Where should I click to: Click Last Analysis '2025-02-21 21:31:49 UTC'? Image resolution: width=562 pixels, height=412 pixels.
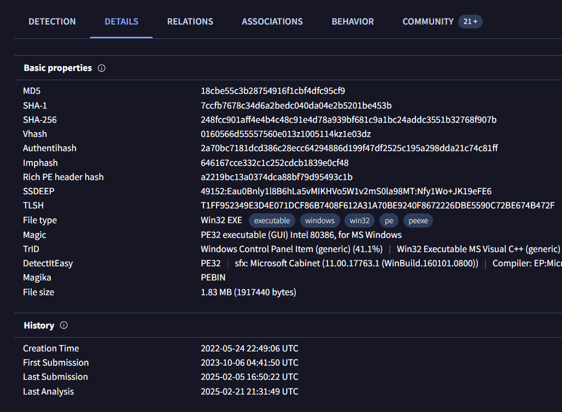click(x=249, y=392)
